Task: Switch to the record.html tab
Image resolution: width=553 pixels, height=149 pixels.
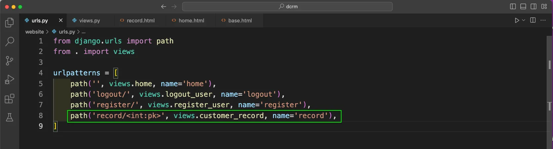Action: coord(141,20)
